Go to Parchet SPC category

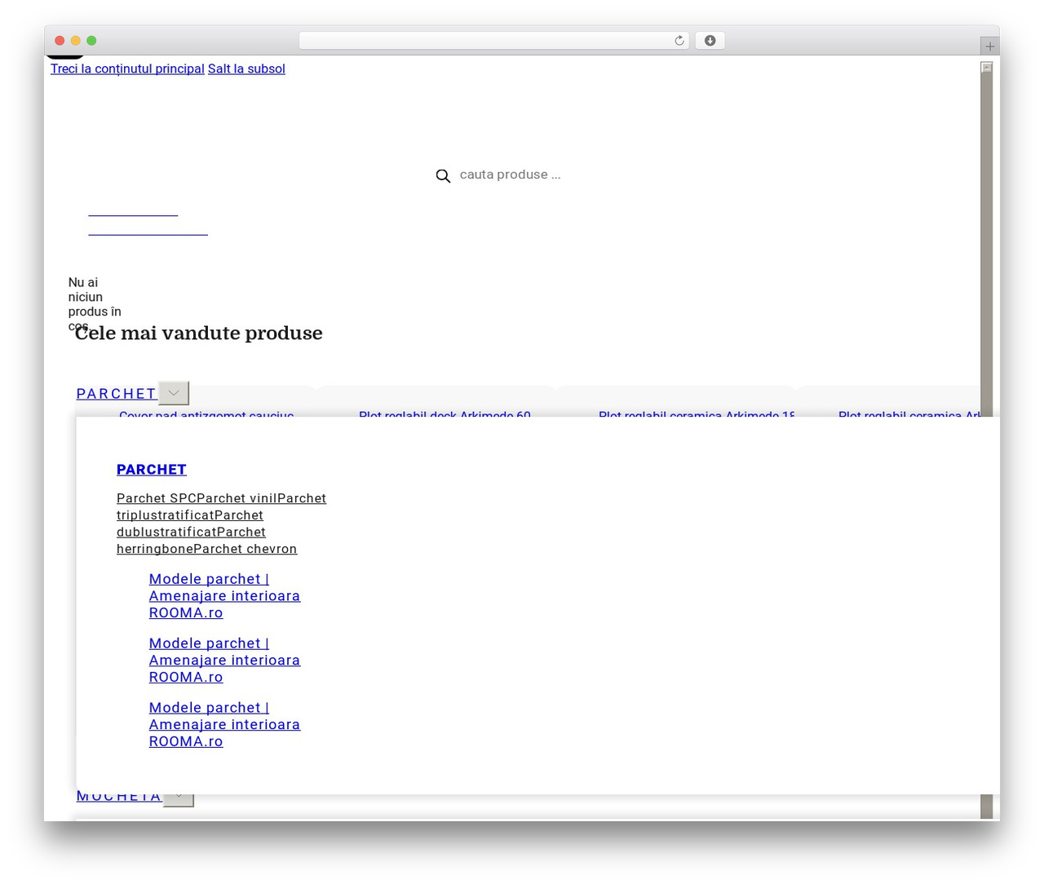tap(157, 498)
